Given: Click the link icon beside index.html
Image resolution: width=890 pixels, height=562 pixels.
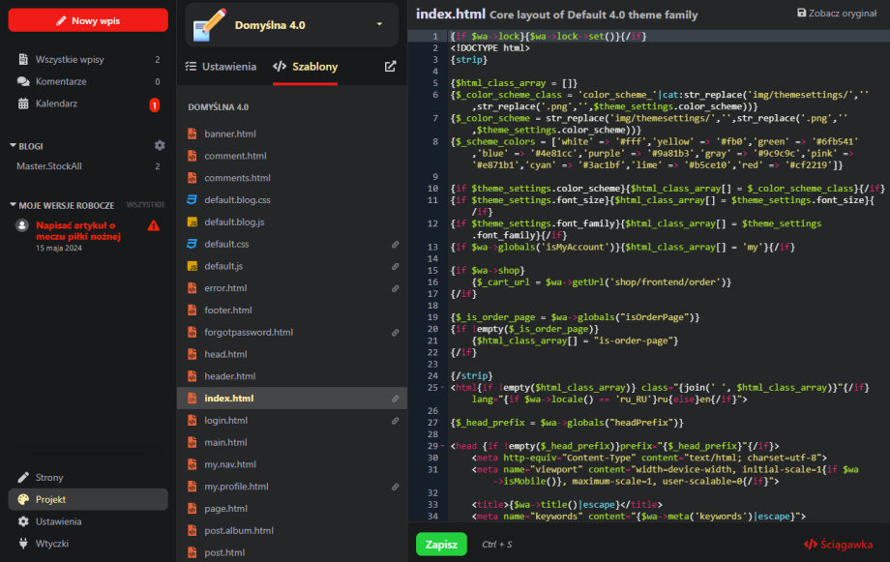Looking at the screenshot, I should [395, 399].
